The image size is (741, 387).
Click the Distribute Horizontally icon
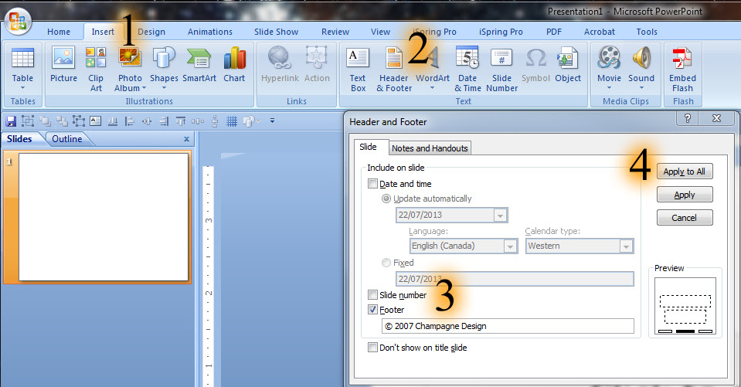pyautogui.click(x=198, y=121)
